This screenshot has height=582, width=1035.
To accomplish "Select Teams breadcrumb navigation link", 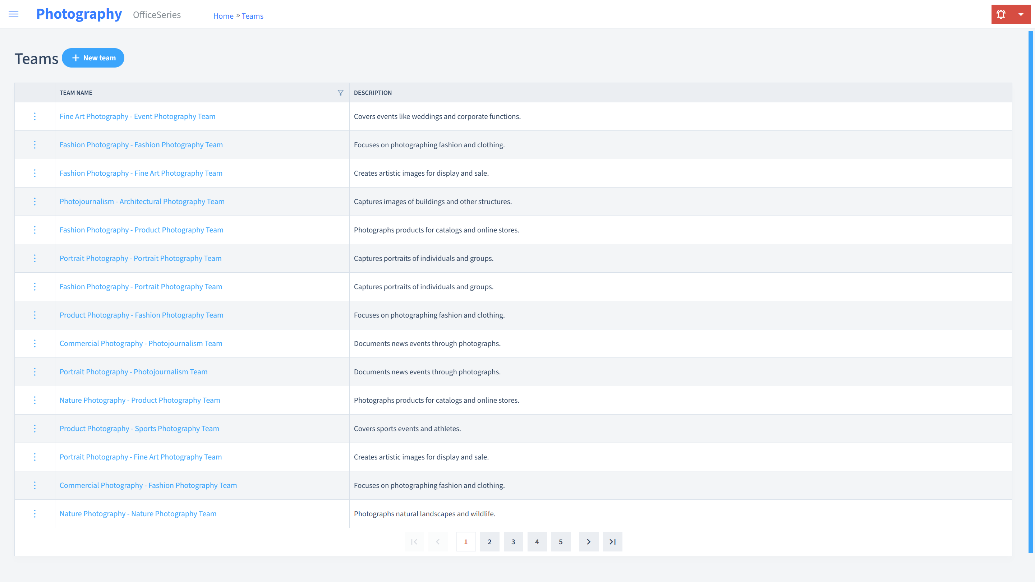I will point(252,16).
